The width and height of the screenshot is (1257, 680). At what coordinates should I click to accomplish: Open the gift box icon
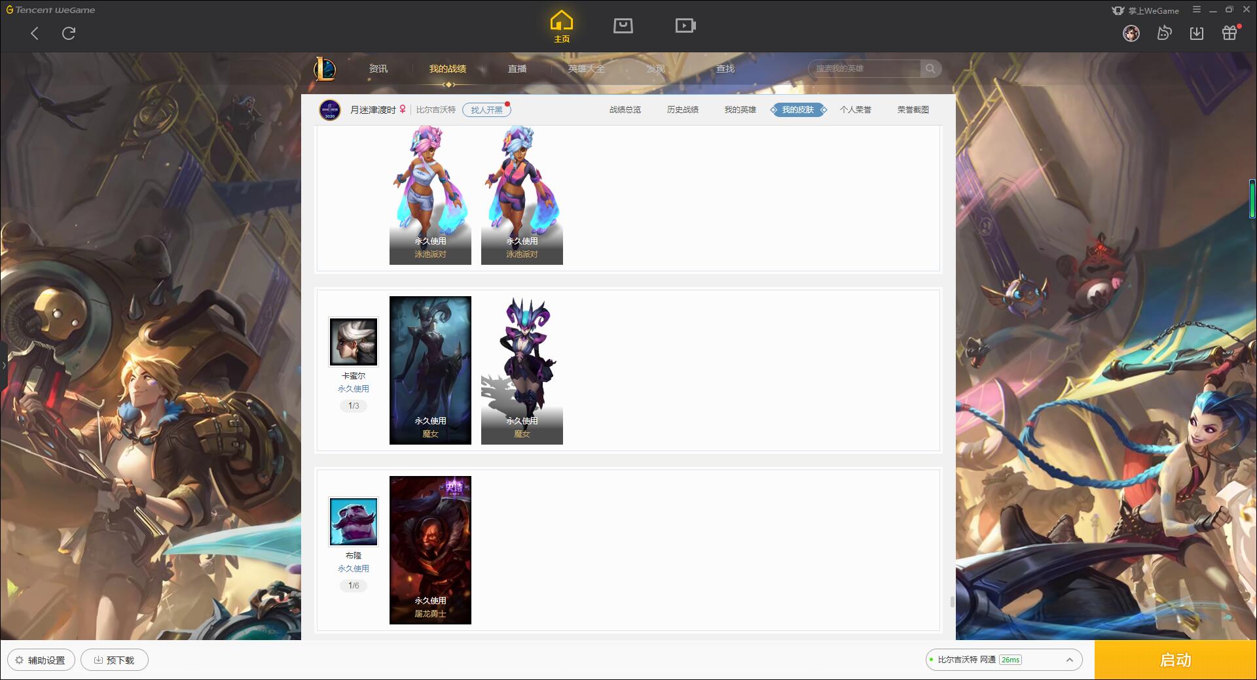pyautogui.click(x=1230, y=33)
